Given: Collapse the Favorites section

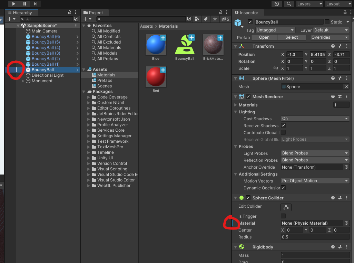Looking at the screenshot, I should coord(84,26).
